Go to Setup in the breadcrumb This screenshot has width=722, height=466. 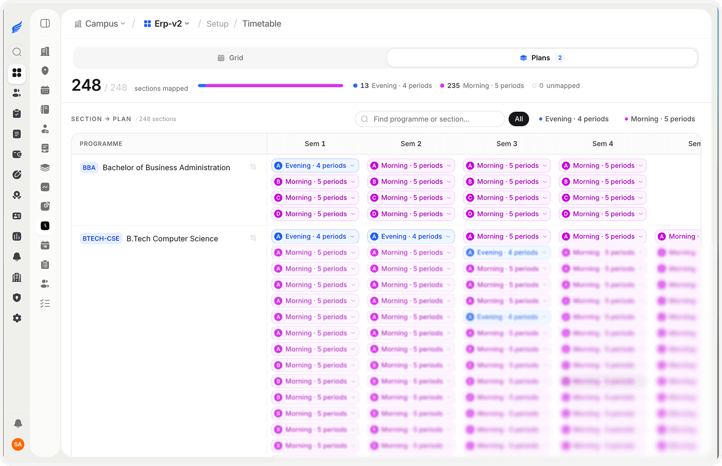[x=218, y=24]
